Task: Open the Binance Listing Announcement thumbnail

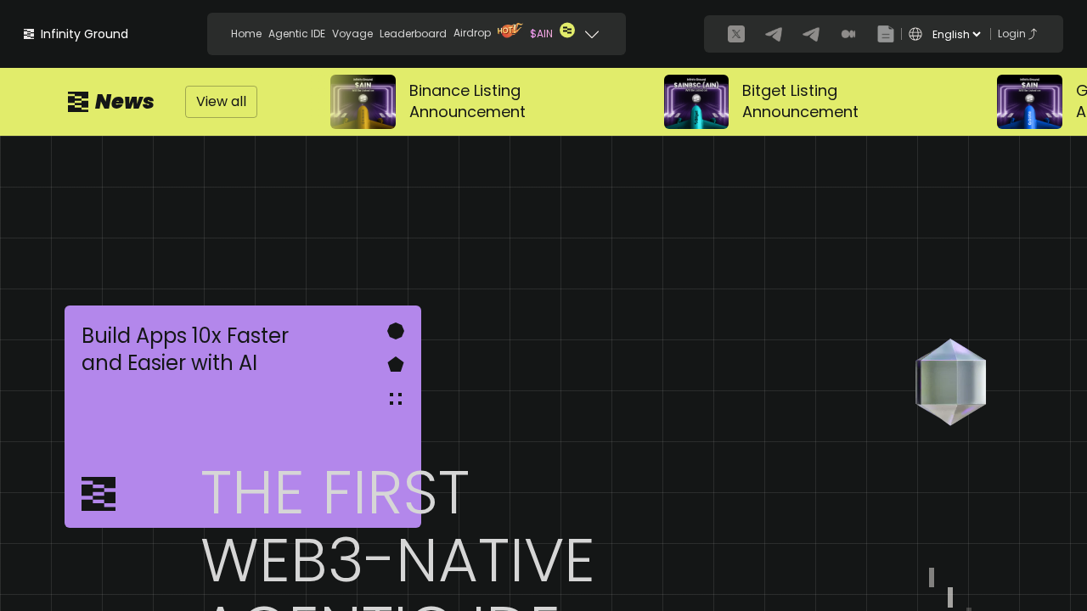Action: 363,102
